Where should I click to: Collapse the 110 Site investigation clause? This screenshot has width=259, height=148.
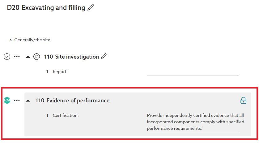[x=28, y=57]
